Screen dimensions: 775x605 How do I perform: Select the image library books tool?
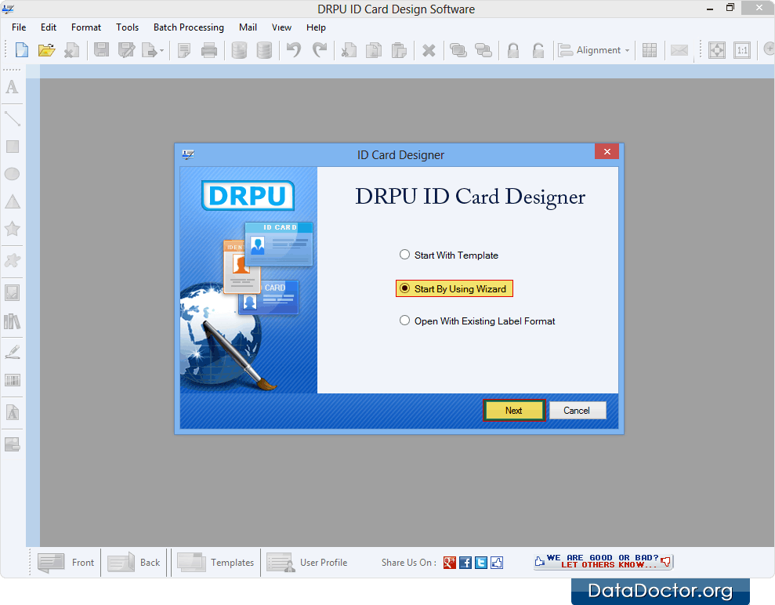[13, 322]
